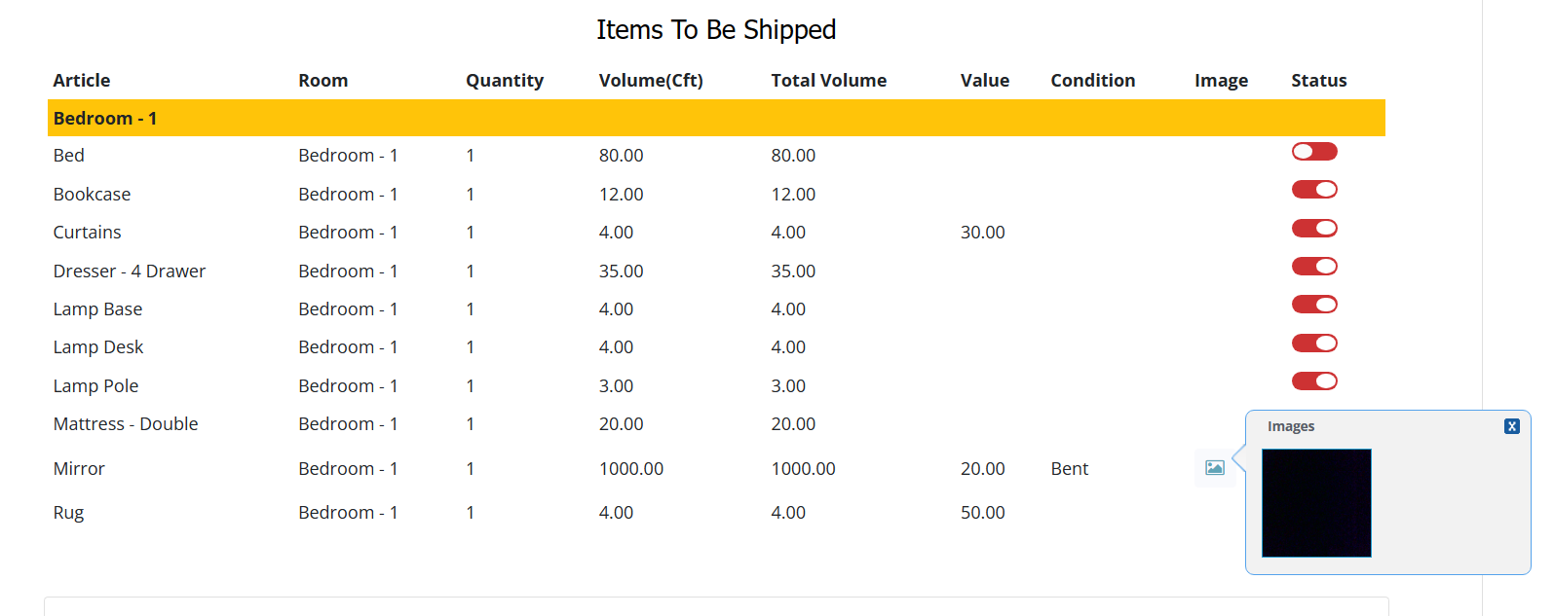This screenshot has width=1554, height=616.
Task: Click the Quantity column header
Action: click(x=505, y=81)
